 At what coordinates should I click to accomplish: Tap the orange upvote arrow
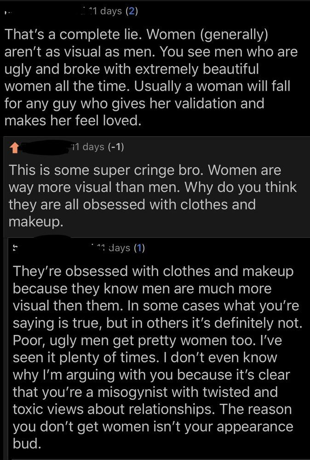coord(15,148)
